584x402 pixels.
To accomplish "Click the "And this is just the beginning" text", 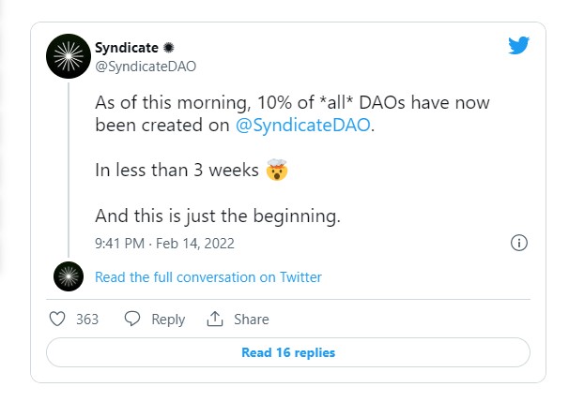I will [x=217, y=216].
